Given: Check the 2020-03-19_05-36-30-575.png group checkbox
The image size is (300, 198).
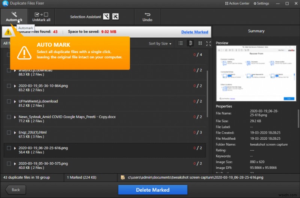Looking at the screenshot, I should [x=9, y=164].
